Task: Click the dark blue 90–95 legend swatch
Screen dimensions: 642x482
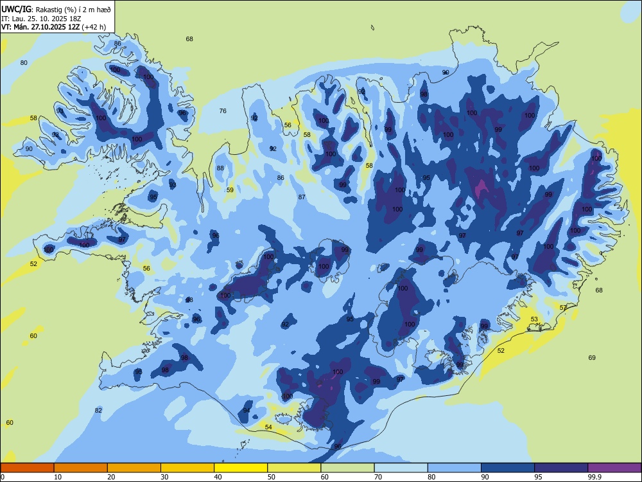Action: (508, 468)
